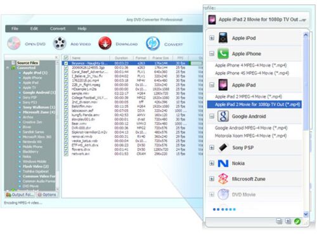This screenshot has height=245, width=317.
Task: Click the expand-all icon at the profile list bottom
Action: point(288,222)
